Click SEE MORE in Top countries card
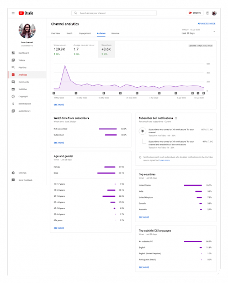Screen dimensions: 228x283 click(144, 217)
